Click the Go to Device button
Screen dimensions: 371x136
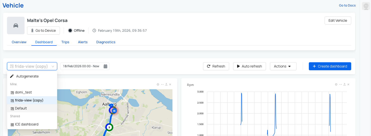(x=43, y=30)
